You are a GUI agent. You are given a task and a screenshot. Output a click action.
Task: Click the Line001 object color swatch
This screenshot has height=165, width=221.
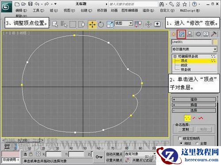click(215, 42)
